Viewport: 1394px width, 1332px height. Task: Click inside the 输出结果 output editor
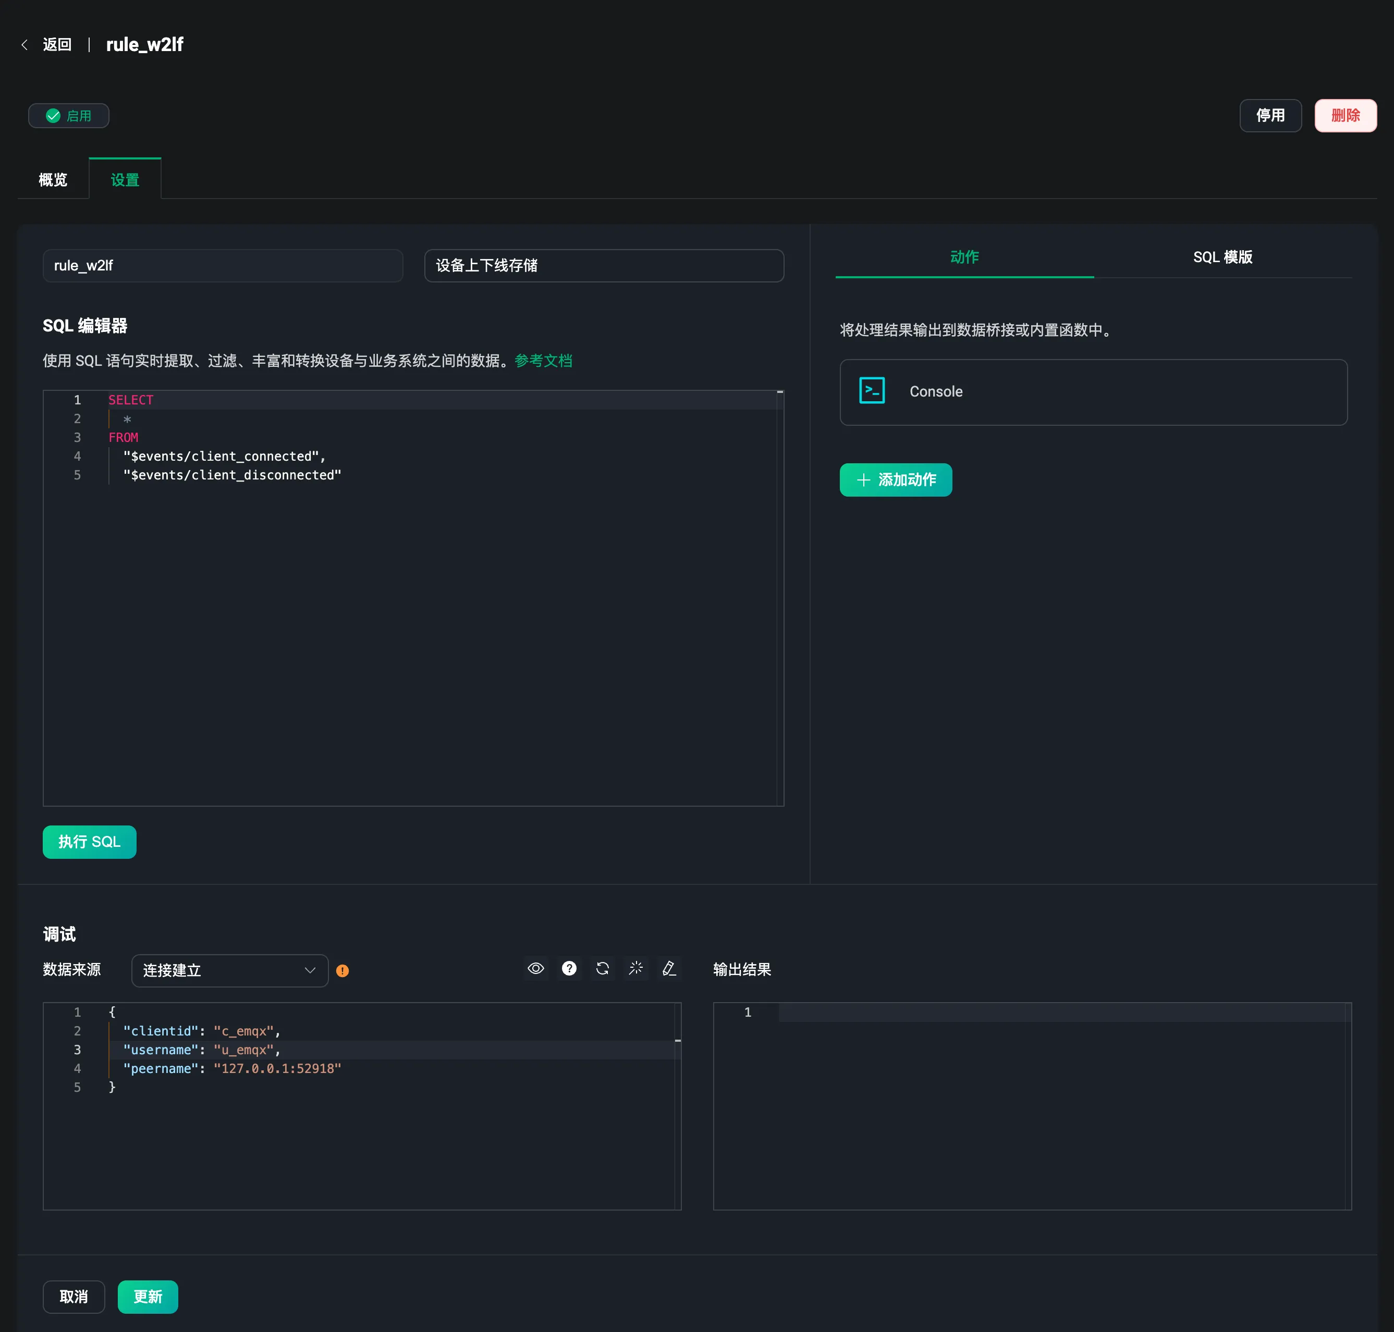point(1032,1105)
